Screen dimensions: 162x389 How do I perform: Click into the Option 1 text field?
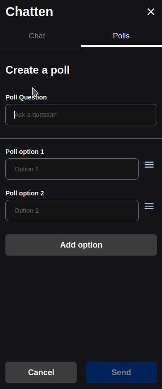pyautogui.click(x=72, y=169)
